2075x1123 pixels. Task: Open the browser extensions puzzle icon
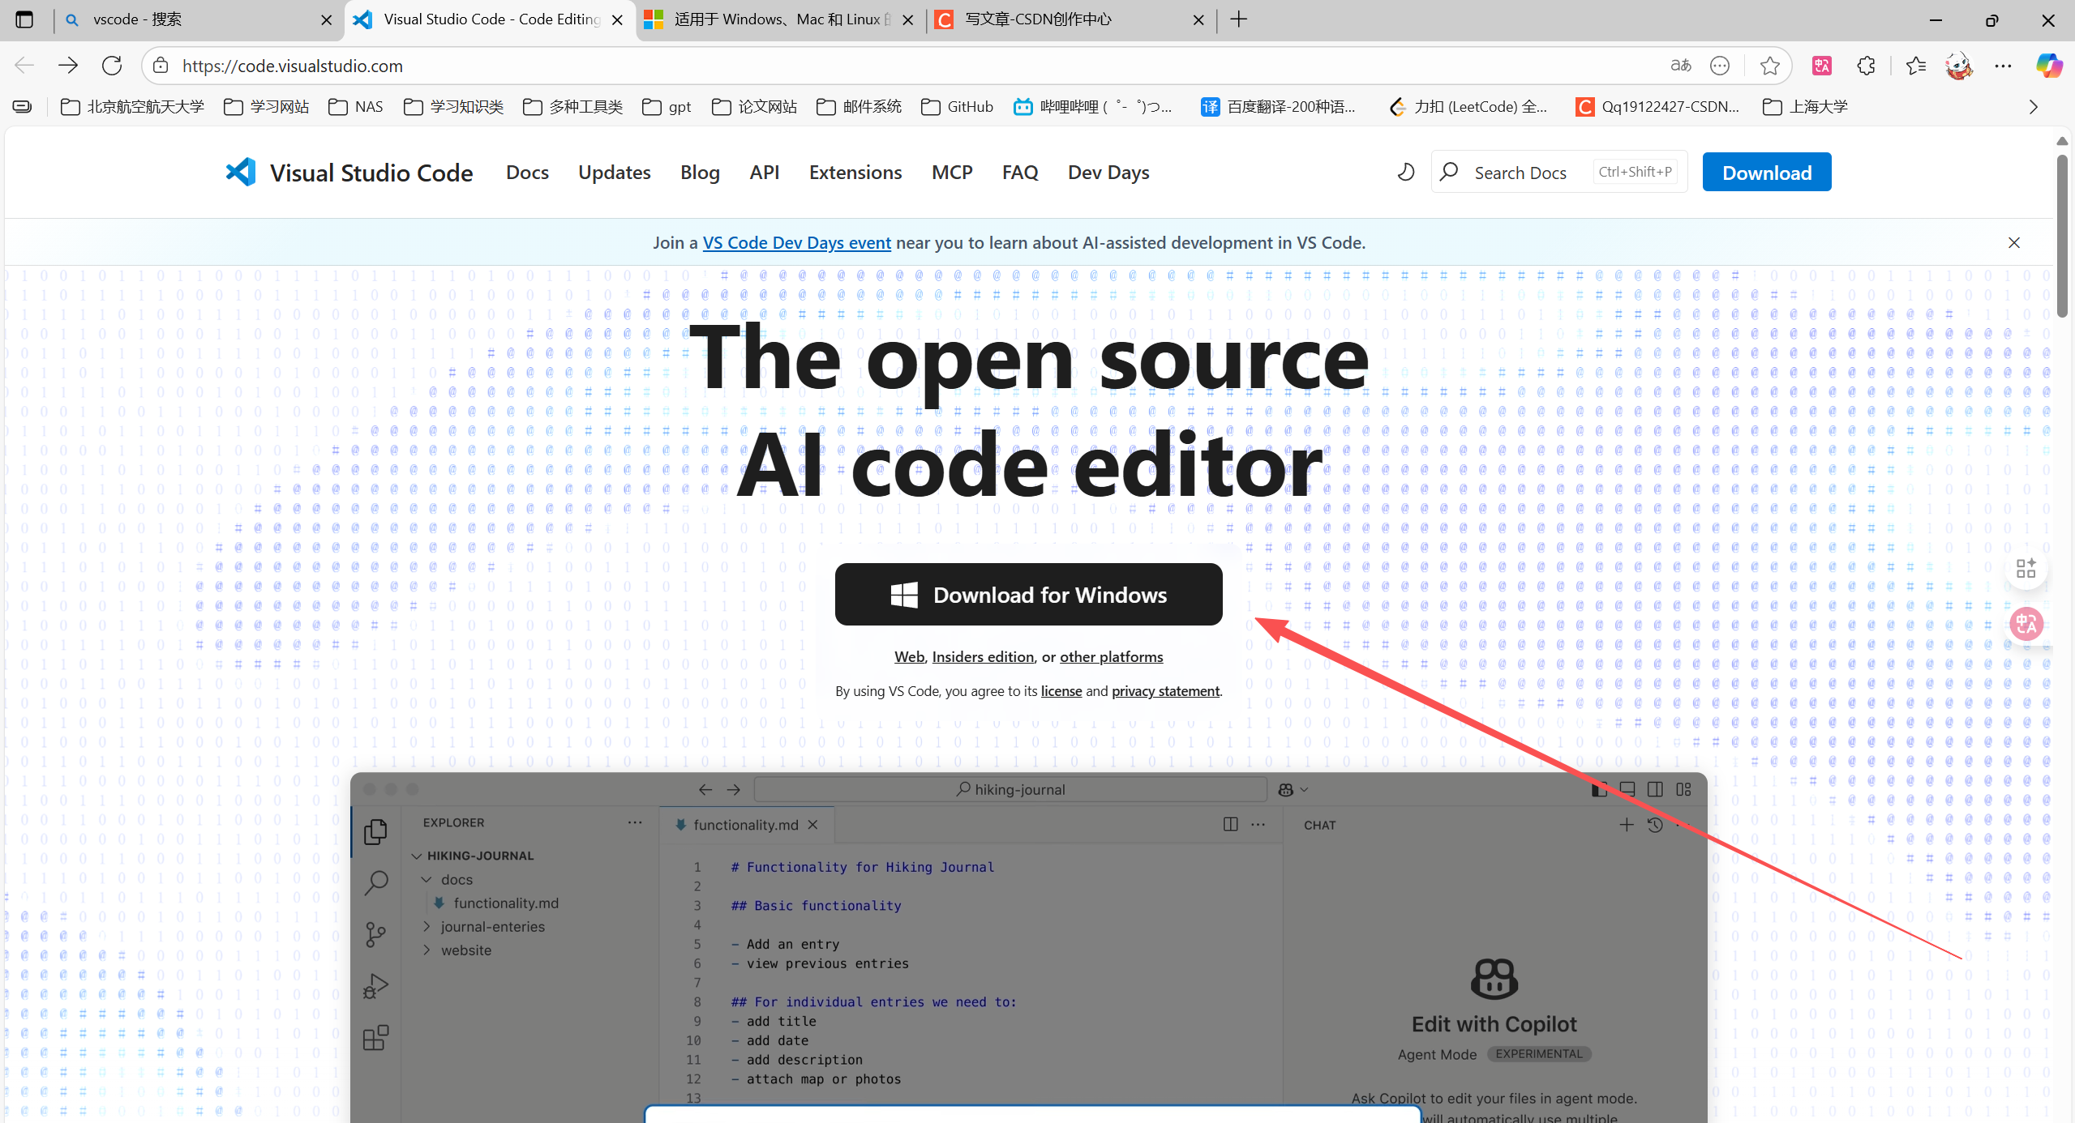point(1866,66)
